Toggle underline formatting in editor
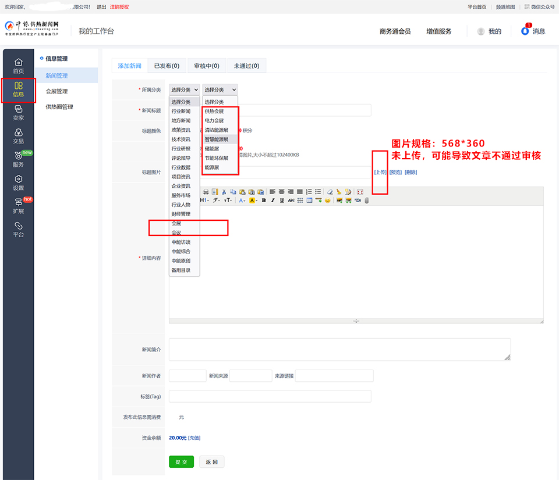 point(281,200)
